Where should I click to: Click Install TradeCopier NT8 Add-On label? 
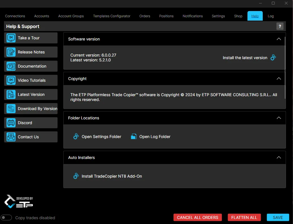click(111, 176)
